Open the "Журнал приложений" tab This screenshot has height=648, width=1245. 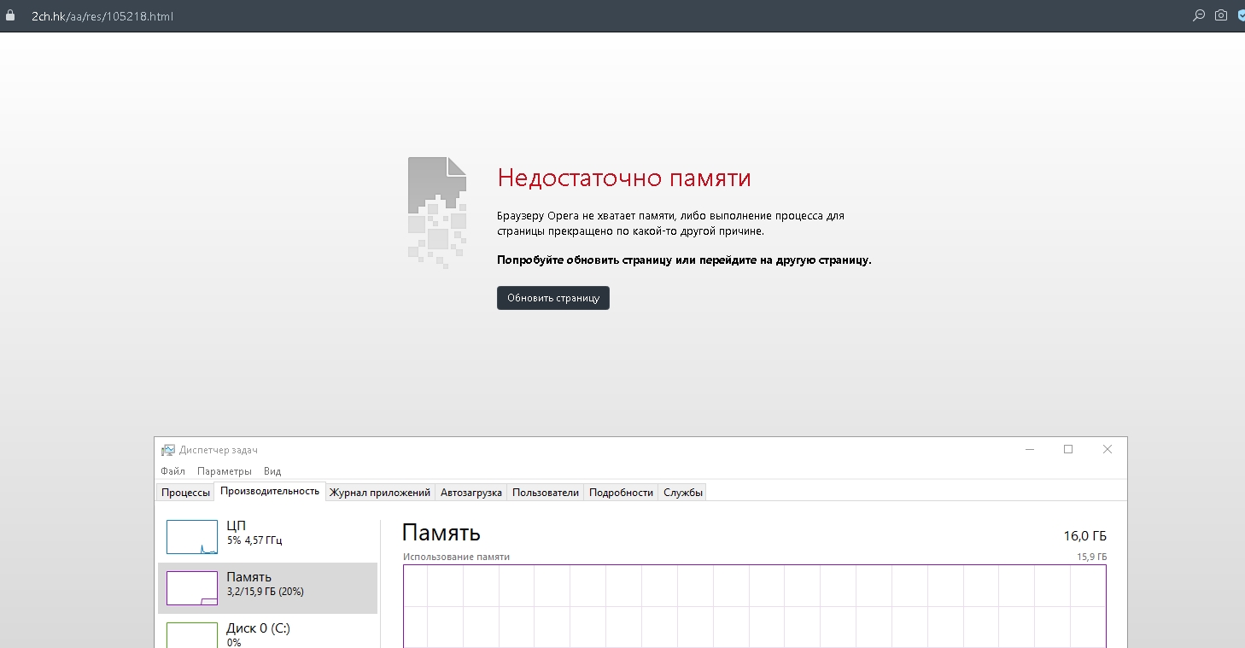[380, 493]
